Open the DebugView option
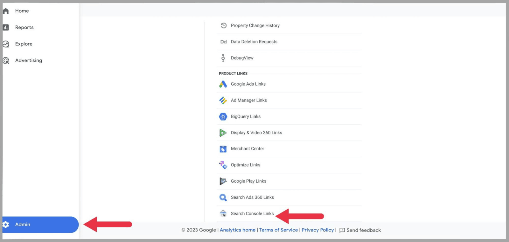Screen dimensions: 509x242 tap(242, 58)
